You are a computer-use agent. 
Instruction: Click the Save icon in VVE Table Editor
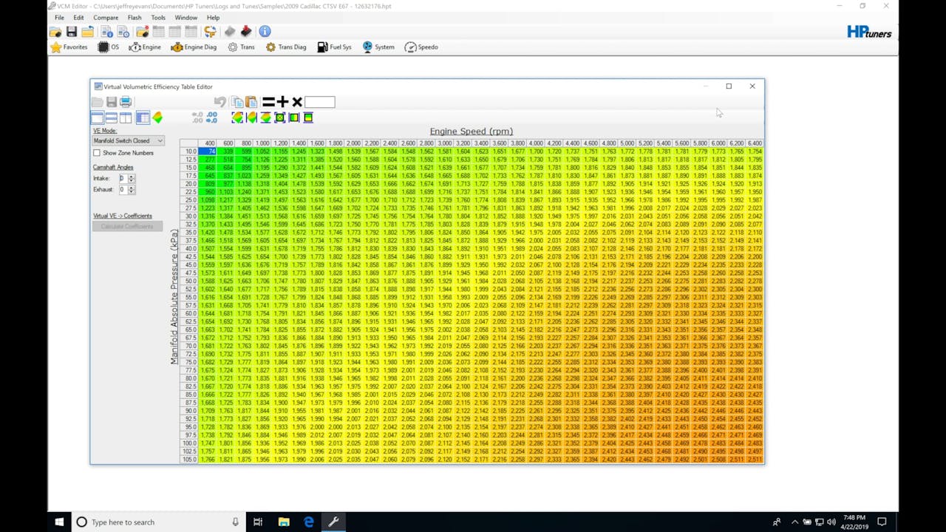[112, 102]
